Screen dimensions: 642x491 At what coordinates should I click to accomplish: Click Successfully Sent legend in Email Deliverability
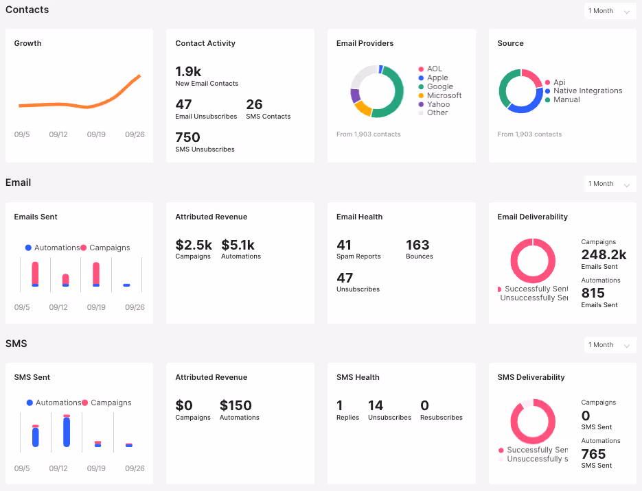533,289
